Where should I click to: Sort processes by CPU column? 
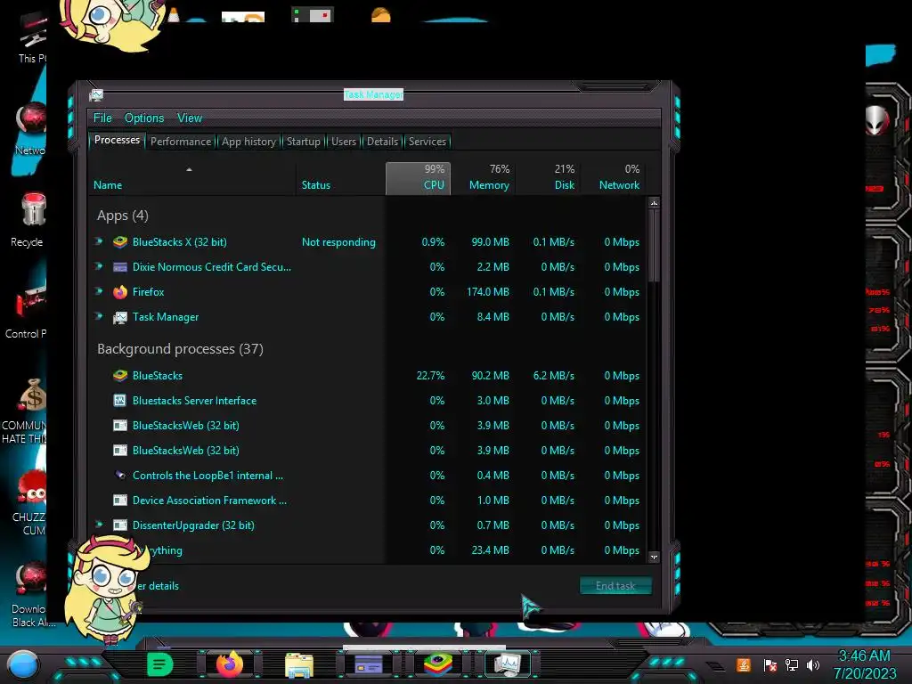pyautogui.click(x=419, y=178)
